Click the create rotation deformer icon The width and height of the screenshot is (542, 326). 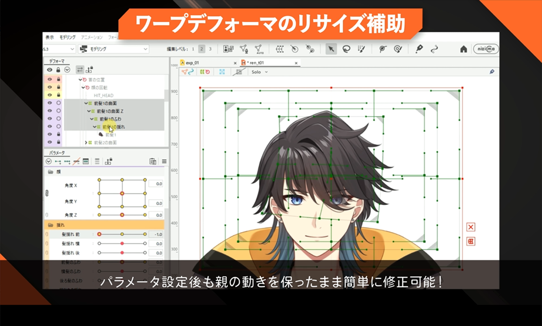295,49
